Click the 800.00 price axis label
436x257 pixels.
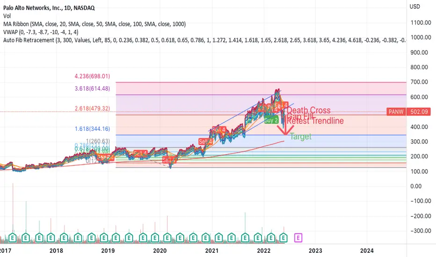click(x=419, y=67)
